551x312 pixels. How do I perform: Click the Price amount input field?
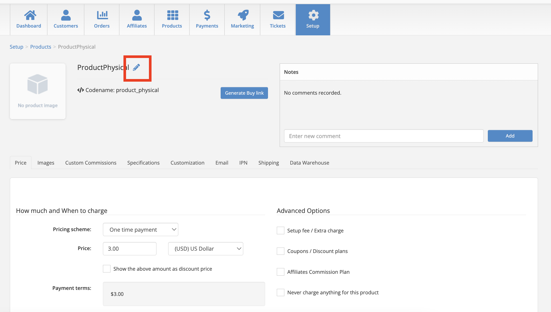[x=130, y=249]
